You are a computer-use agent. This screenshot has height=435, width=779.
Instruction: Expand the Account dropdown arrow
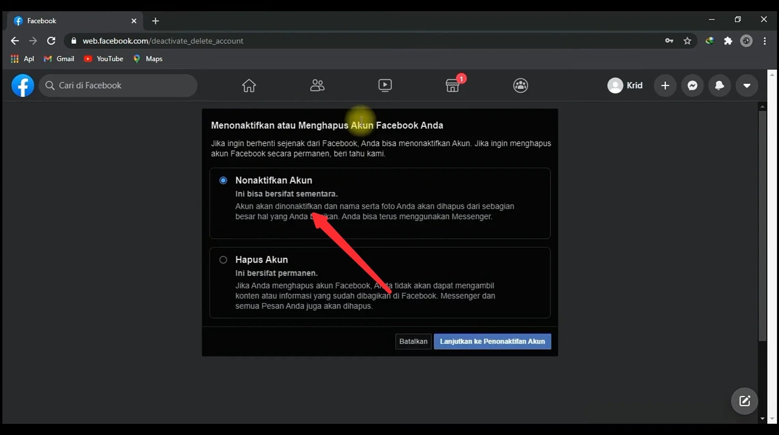tap(747, 85)
